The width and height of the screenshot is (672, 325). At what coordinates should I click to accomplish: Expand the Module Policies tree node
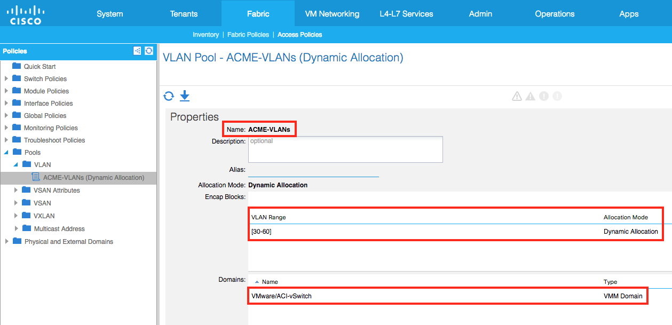tap(6, 91)
